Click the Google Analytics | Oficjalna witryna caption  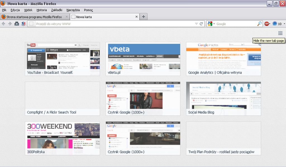click(x=215, y=73)
